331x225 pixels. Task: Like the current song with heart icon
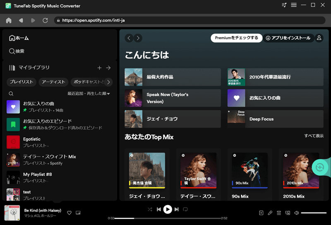tap(69, 213)
